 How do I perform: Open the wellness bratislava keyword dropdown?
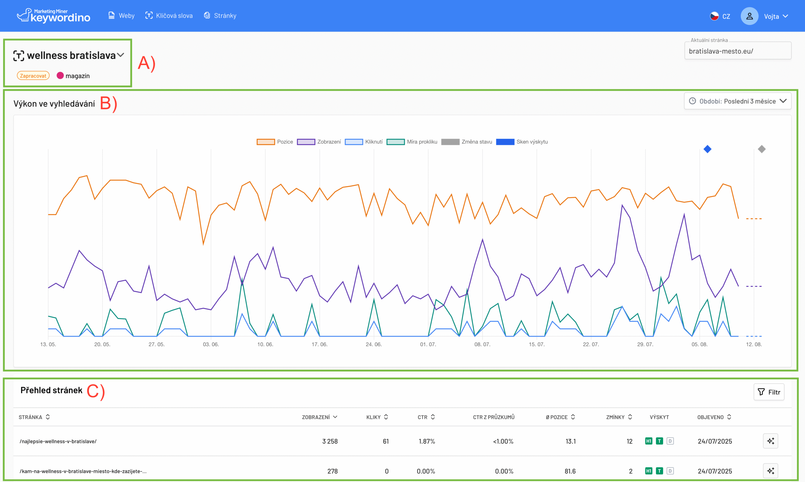(x=120, y=55)
